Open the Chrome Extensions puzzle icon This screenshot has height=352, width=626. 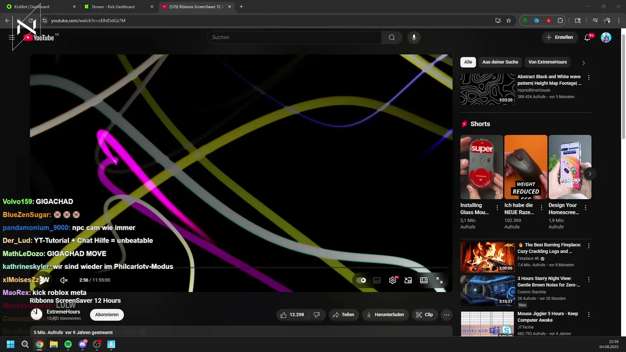(x=560, y=21)
